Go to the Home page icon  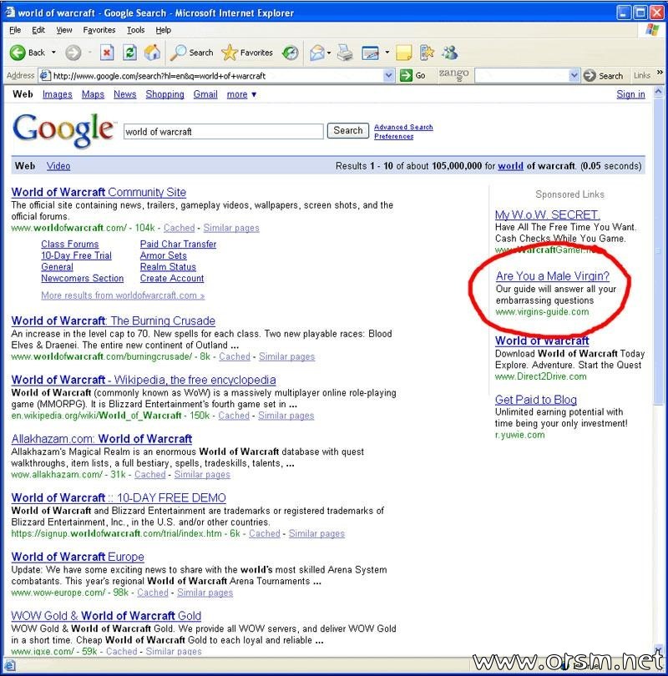[152, 53]
